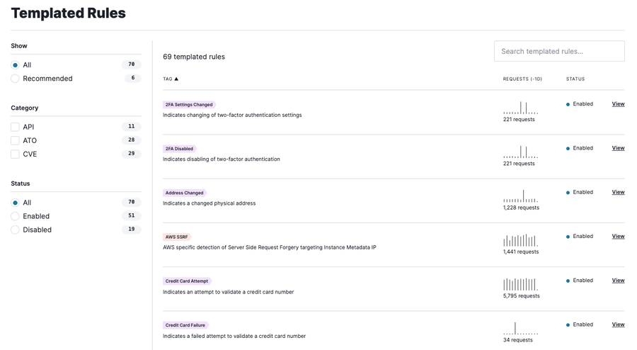Click the Search templated rules field
This screenshot has height=350, width=637.
pyautogui.click(x=559, y=51)
